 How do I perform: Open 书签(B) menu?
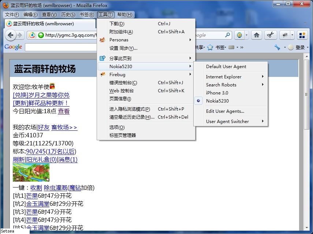coord(87,15)
